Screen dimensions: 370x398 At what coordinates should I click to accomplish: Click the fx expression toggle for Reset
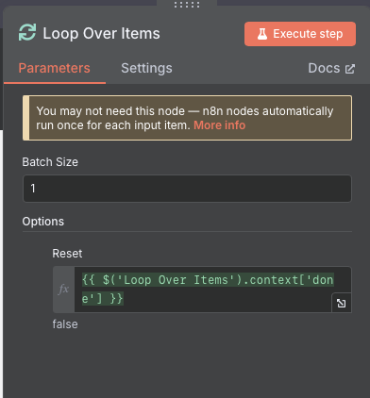tap(63, 290)
